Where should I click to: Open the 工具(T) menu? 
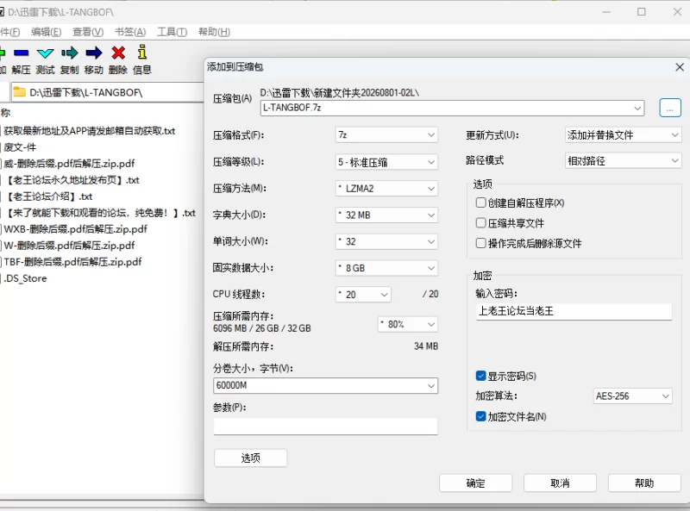tap(172, 32)
